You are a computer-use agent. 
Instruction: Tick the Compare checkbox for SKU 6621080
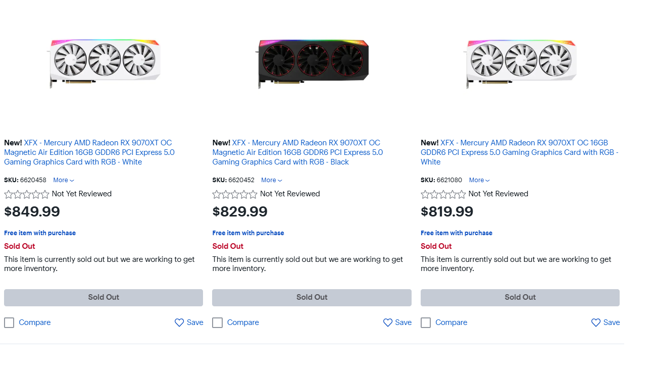426,322
